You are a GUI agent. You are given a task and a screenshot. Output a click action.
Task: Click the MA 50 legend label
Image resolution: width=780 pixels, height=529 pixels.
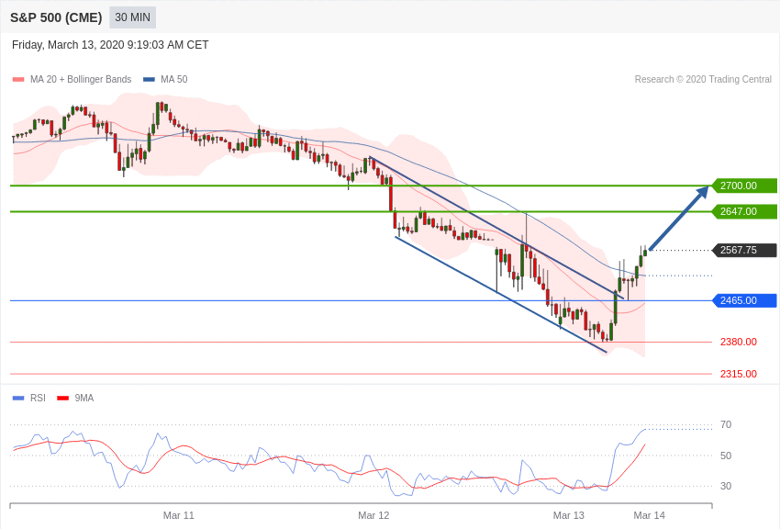point(174,79)
